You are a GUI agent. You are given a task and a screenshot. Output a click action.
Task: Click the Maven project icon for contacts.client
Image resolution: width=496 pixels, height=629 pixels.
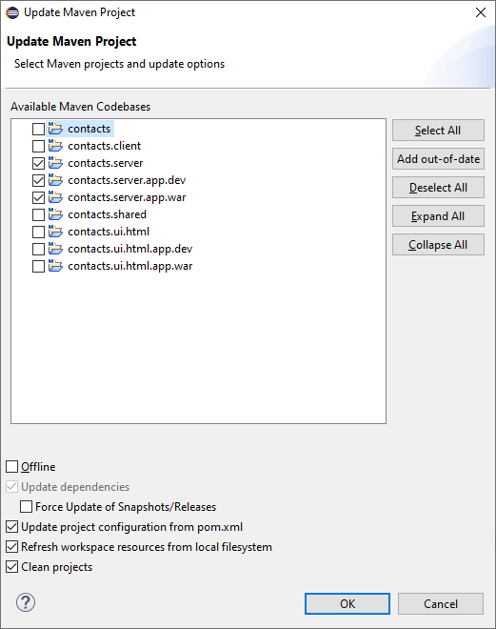click(x=55, y=146)
